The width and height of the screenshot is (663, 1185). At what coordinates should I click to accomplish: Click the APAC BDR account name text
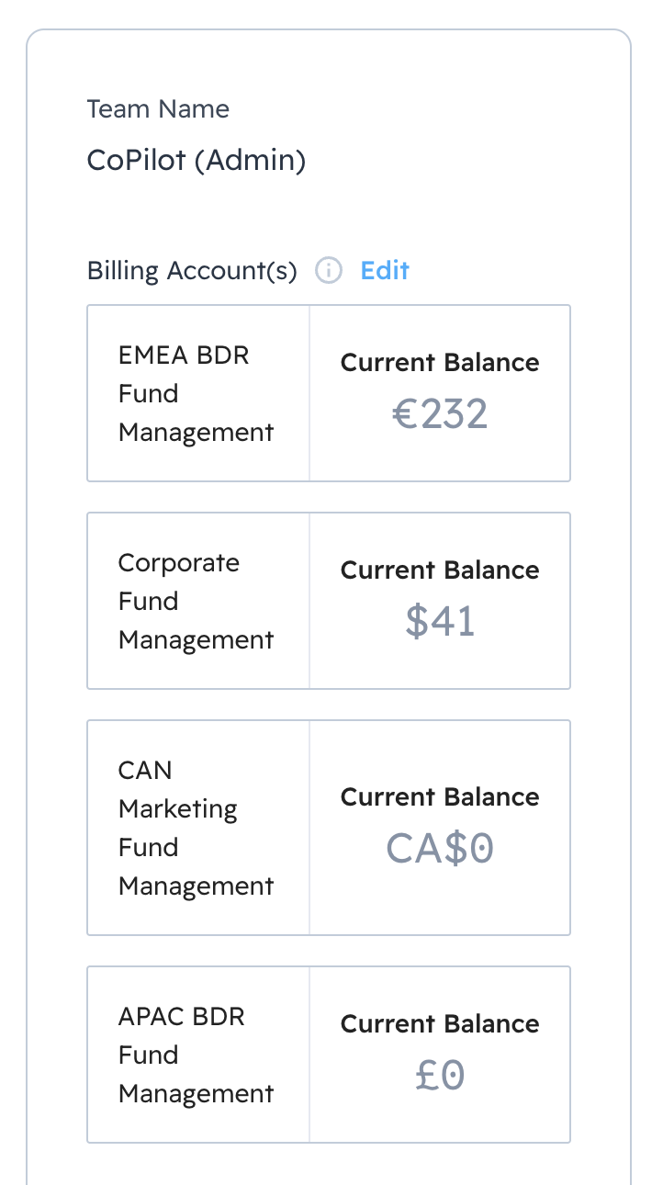(x=196, y=1055)
